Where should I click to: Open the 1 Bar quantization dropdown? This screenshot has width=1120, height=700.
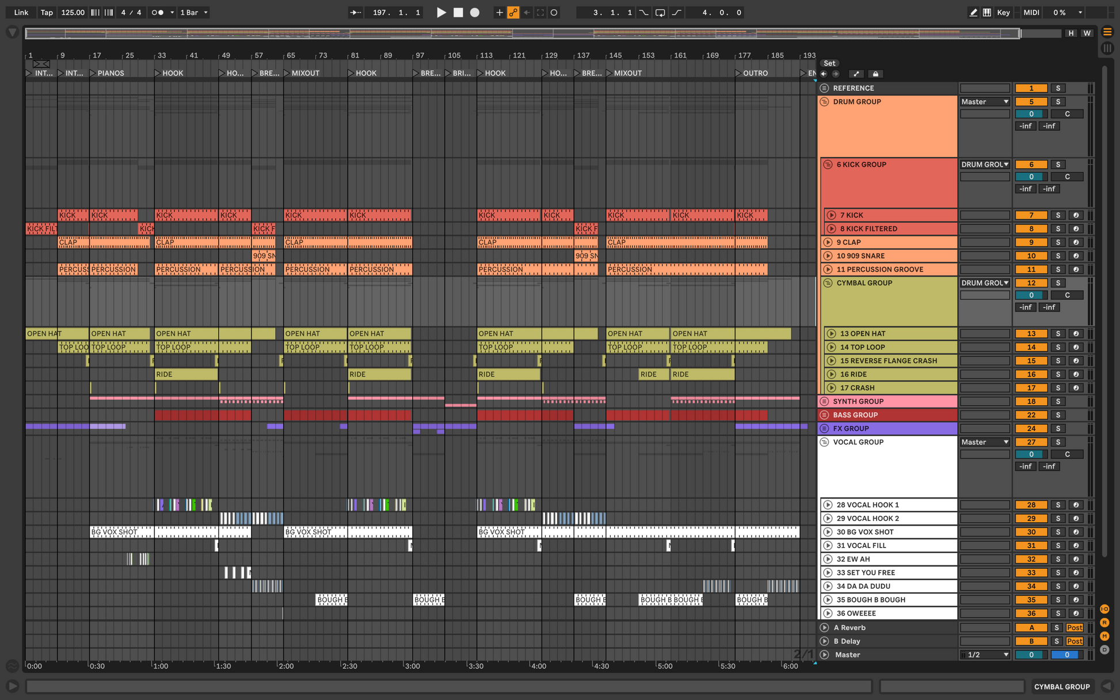pyautogui.click(x=194, y=12)
